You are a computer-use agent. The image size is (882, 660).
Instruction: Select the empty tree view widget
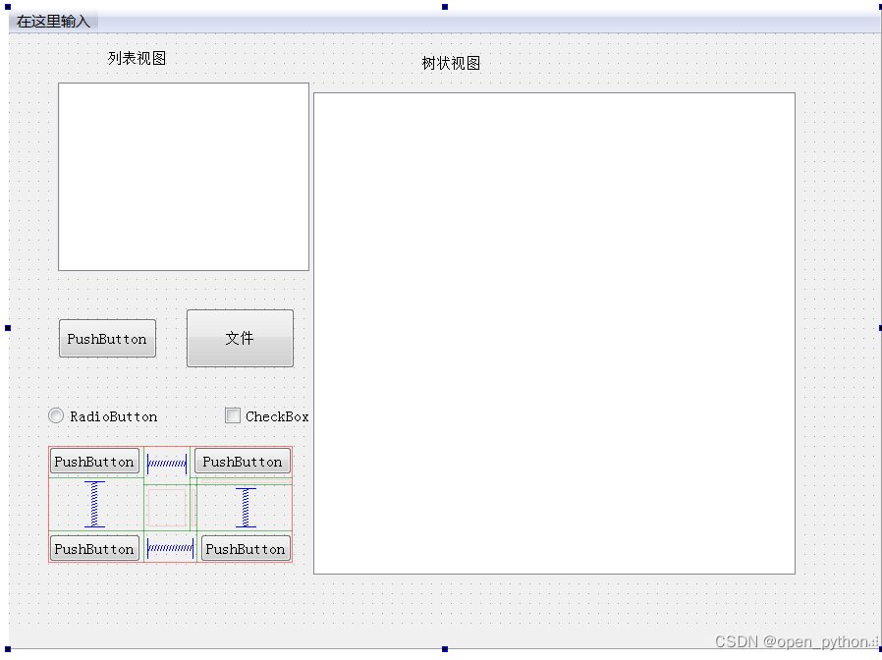coord(553,332)
